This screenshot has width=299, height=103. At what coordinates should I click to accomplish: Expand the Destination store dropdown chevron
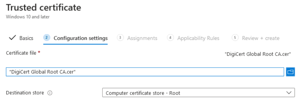(289, 93)
